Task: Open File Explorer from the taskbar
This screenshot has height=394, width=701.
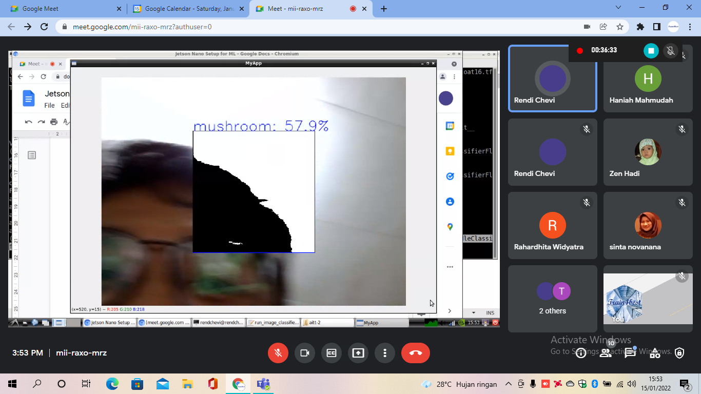Action: 188,384
